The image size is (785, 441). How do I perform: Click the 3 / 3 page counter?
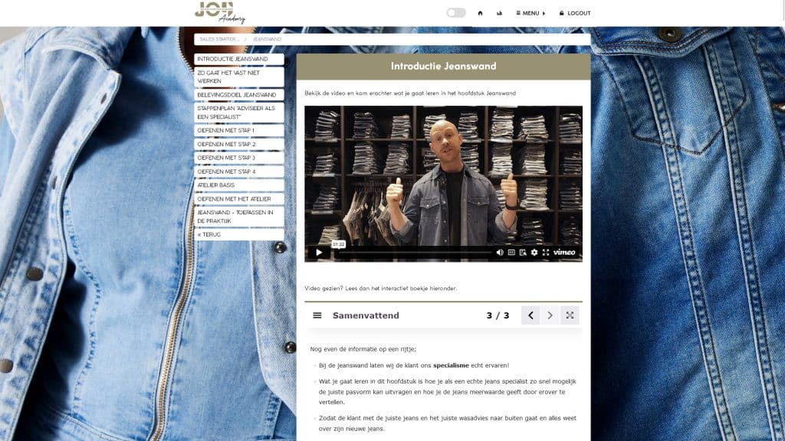pos(498,315)
